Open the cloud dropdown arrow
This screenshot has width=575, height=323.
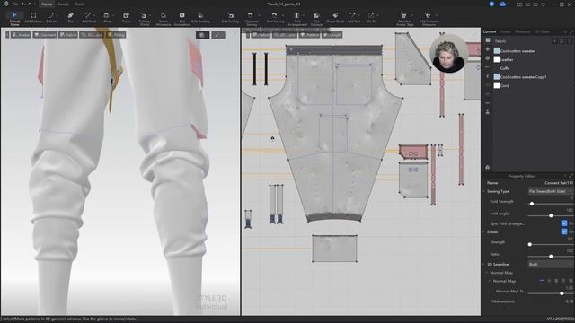click(509, 4)
